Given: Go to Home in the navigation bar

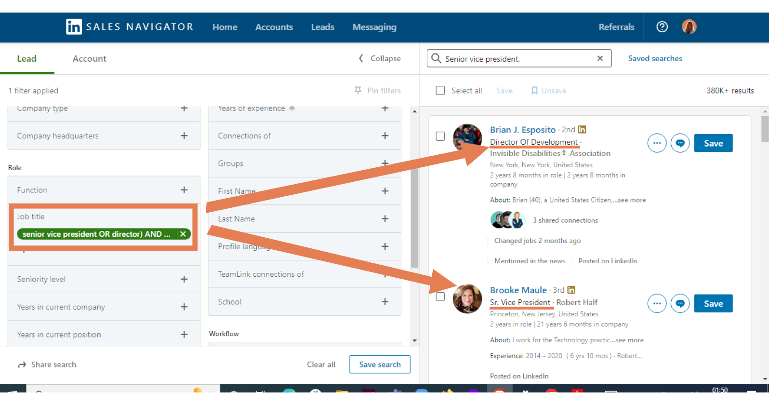Looking at the screenshot, I should coord(225,27).
